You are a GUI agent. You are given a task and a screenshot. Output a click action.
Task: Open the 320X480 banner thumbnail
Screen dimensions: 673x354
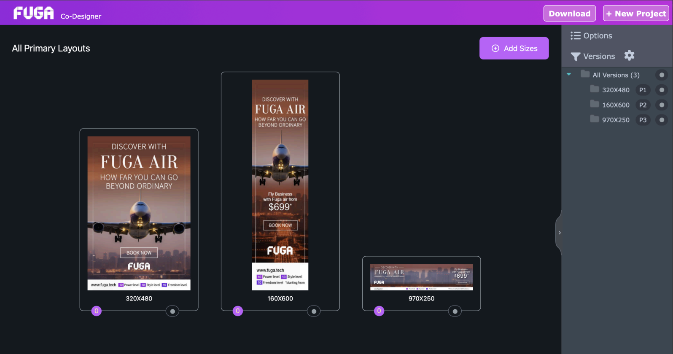coord(139,213)
